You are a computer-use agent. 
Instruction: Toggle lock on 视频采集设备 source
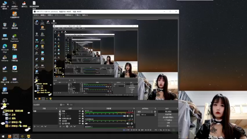coord(82,118)
